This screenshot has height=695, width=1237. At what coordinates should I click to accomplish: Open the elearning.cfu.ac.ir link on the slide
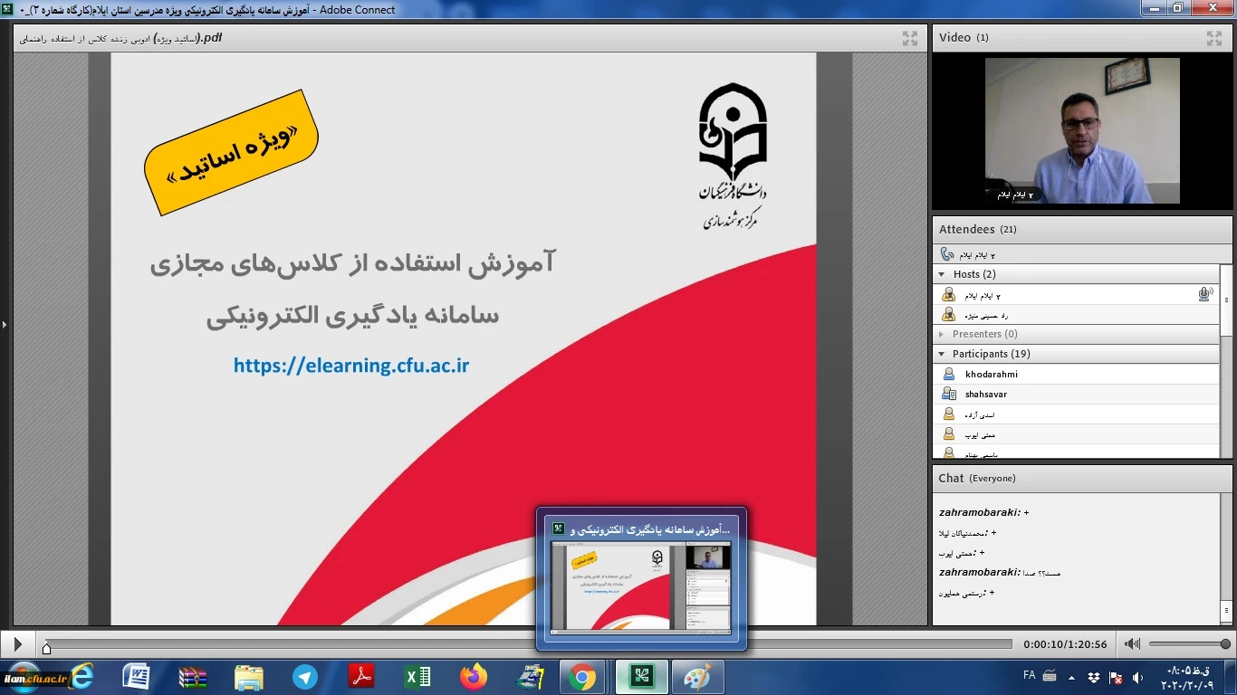pyautogui.click(x=351, y=366)
